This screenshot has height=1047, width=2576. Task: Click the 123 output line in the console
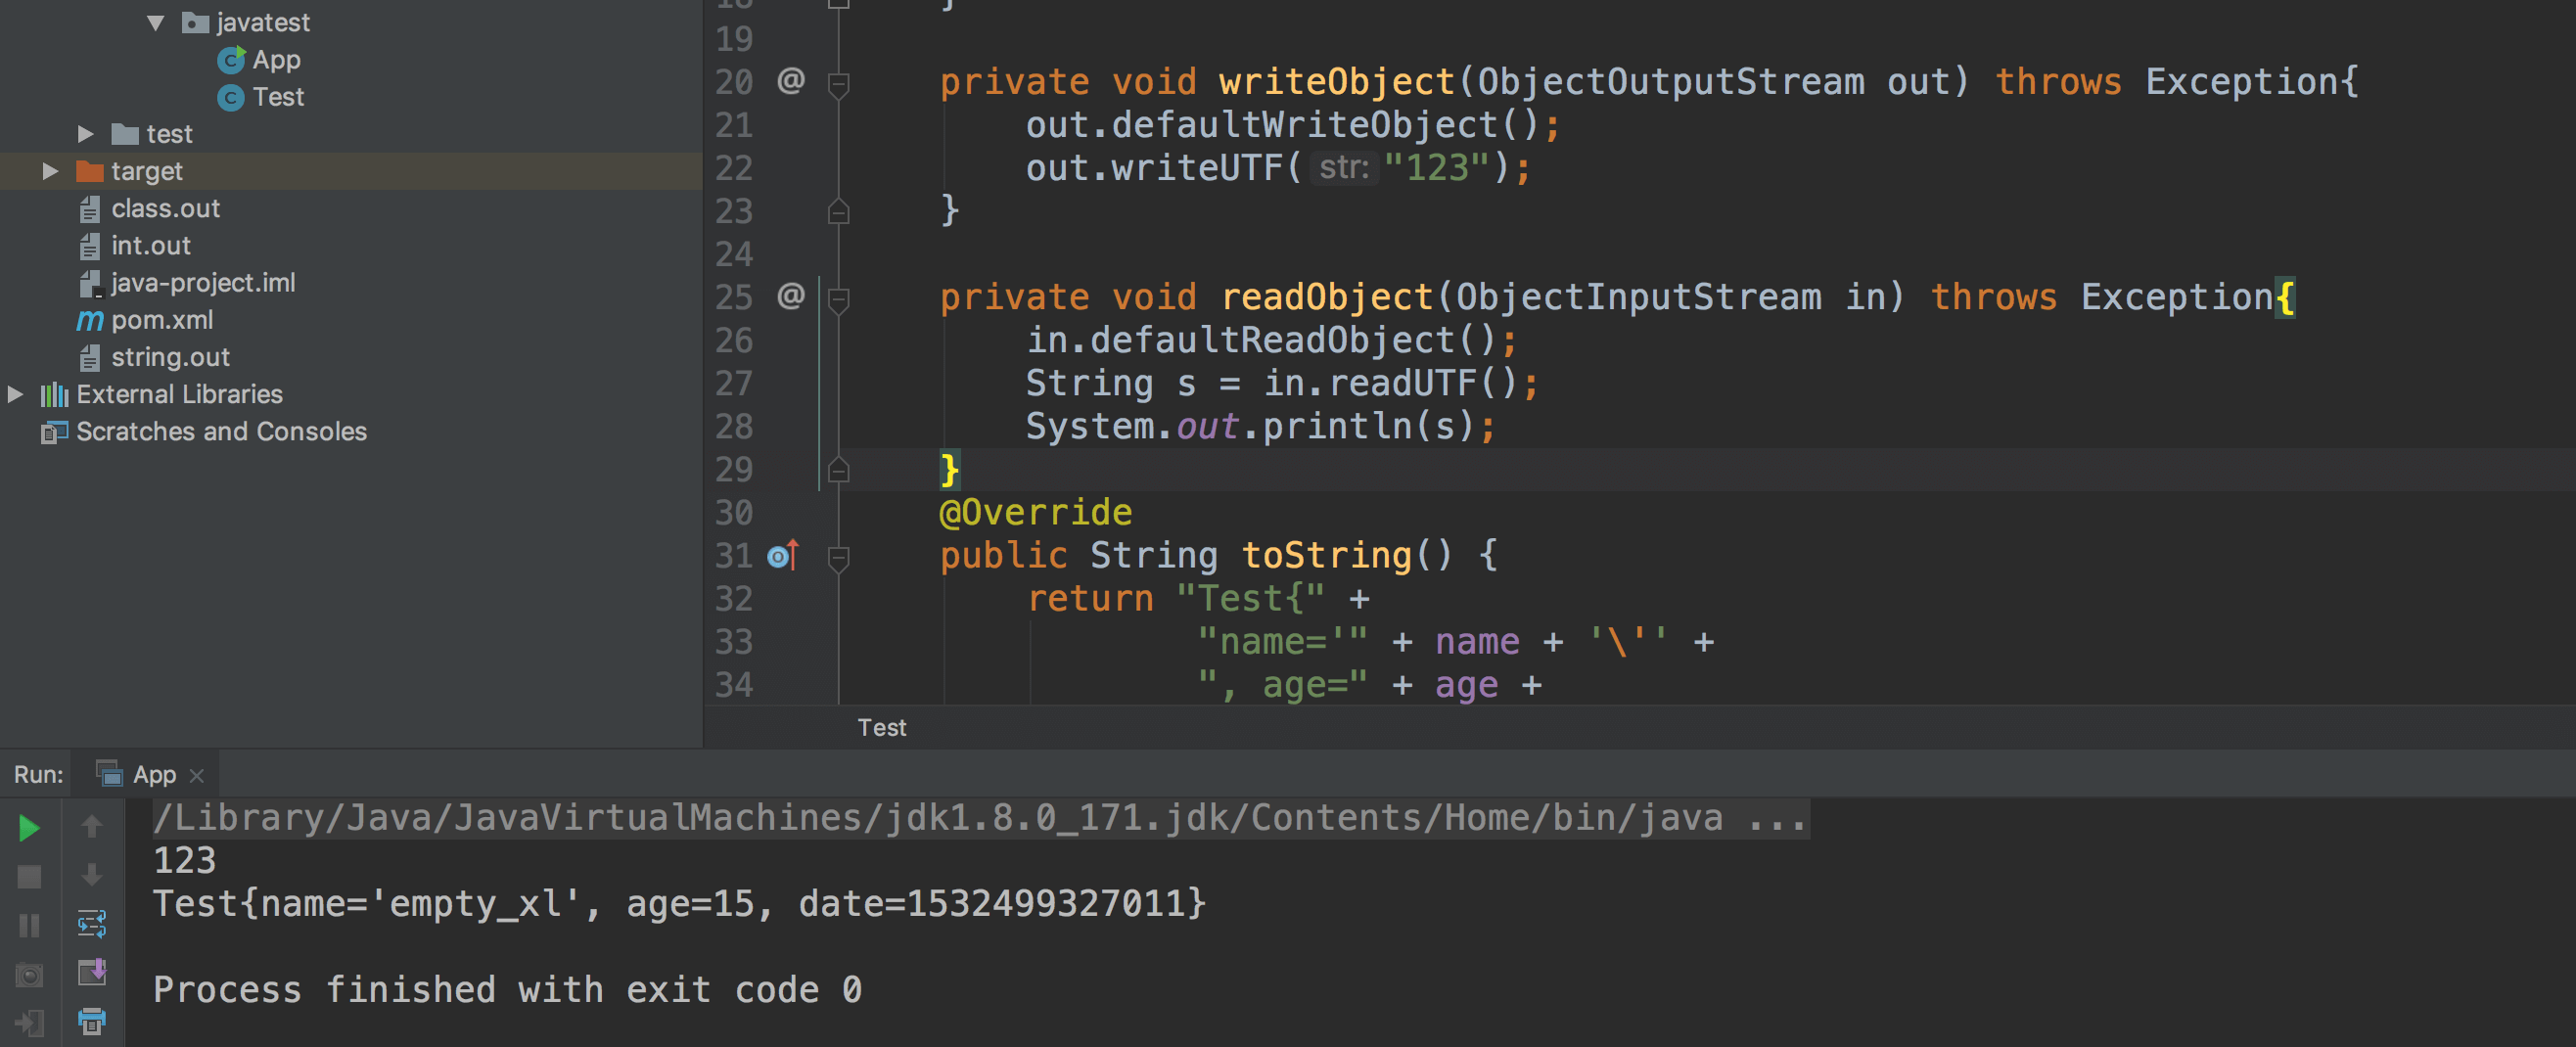click(185, 860)
